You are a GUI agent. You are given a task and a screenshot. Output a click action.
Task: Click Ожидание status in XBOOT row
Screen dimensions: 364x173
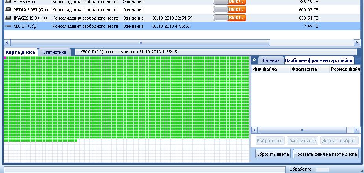(x=133, y=26)
